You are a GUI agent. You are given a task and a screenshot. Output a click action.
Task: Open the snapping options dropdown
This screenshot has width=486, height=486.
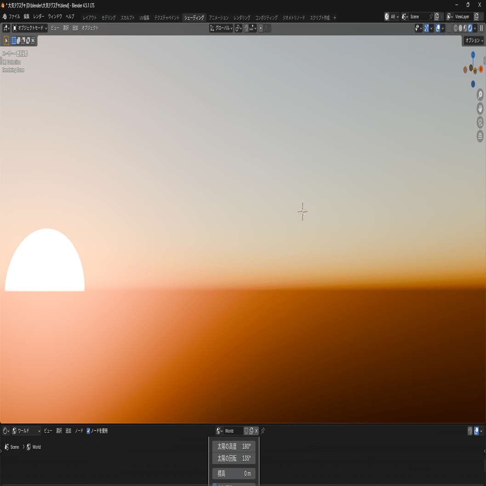coord(253,29)
